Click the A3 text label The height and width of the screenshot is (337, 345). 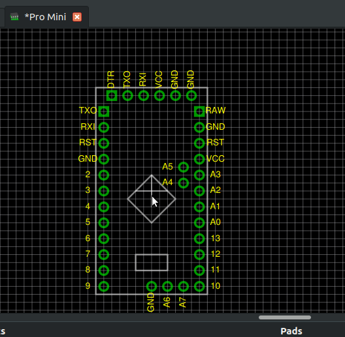pyautogui.click(x=215, y=174)
